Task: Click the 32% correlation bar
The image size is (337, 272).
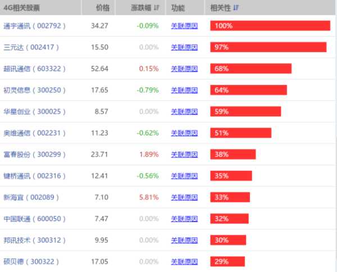Action: tap(229, 219)
